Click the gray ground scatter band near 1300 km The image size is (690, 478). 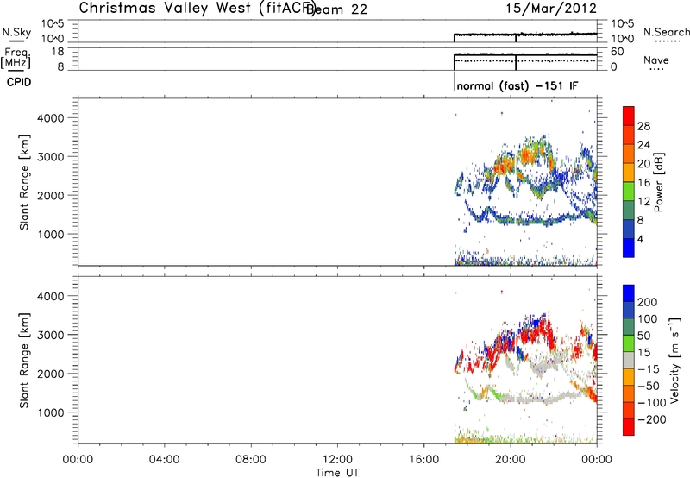coord(535,398)
